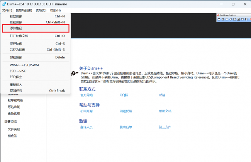Image resolution: width=251 pixels, height=162 pixels.
Task: Select FastStone freehand region capture icon
Action: 231,19
